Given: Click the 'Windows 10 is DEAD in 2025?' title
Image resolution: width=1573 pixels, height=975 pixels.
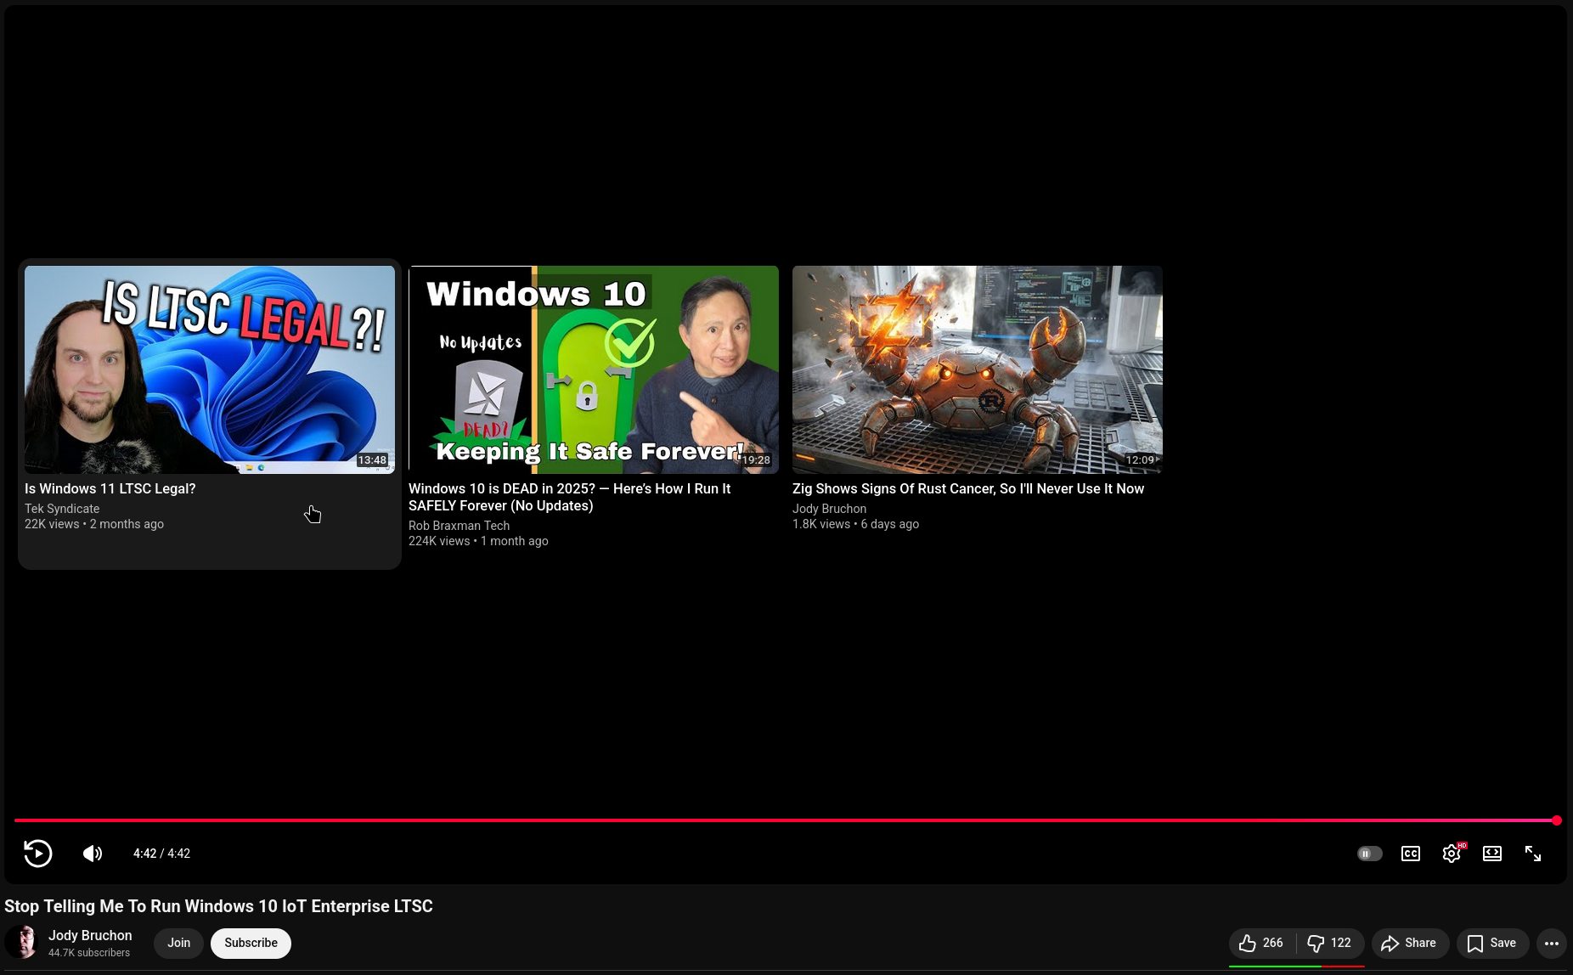Looking at the screenshot, I should pyautogui.click(x=570, y=498).
